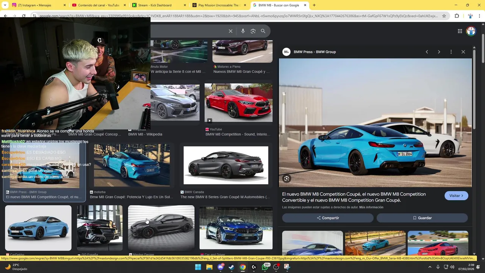
Task: Click 'Bmw M8 Gran Coupé: Potencia Y Lujo' caption
Action: point(131,197)
